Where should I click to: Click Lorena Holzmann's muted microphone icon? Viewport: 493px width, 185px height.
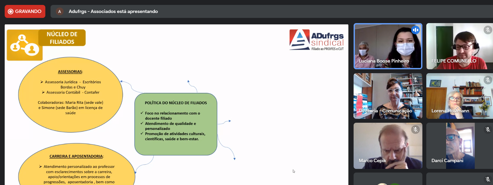(488, 80)
